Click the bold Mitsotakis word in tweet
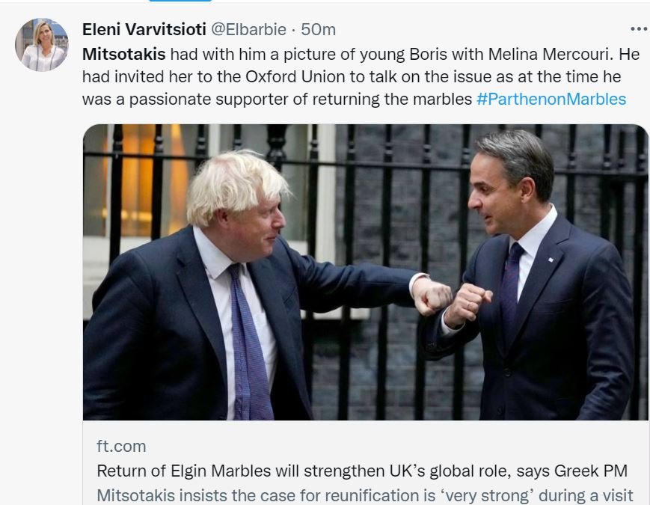This screenshot has height=505, width=650. pyautogui.click(x=123, y=54)
